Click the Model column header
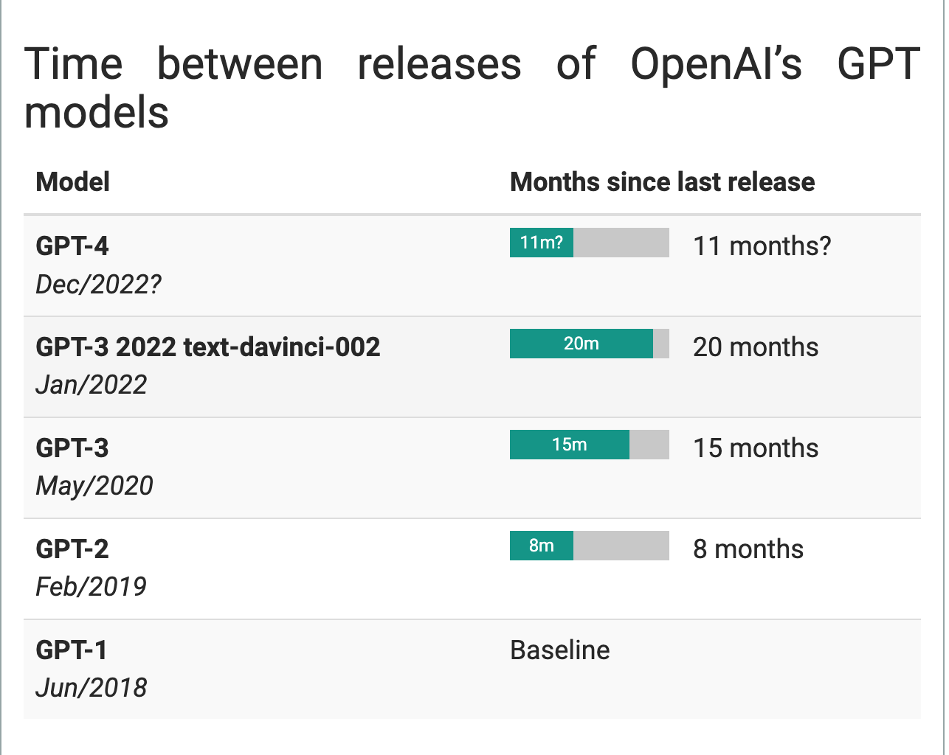 coord(73,182)
